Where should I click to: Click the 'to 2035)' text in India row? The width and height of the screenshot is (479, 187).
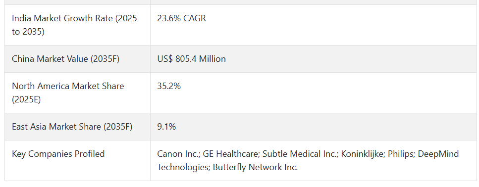coord(28,32)
